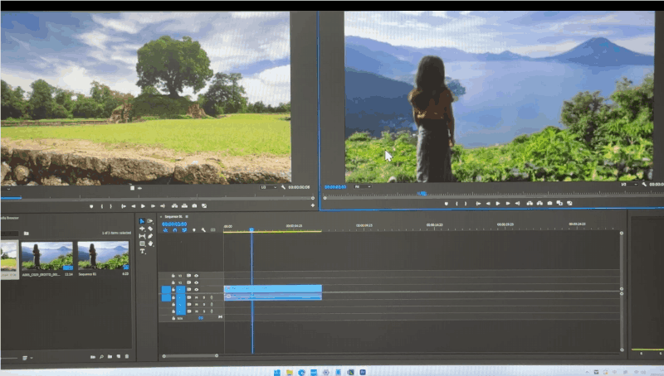This screenshot has height=376, width=664.
Task: Click Insert button in Source monitor
Action: tap(174, 206)
